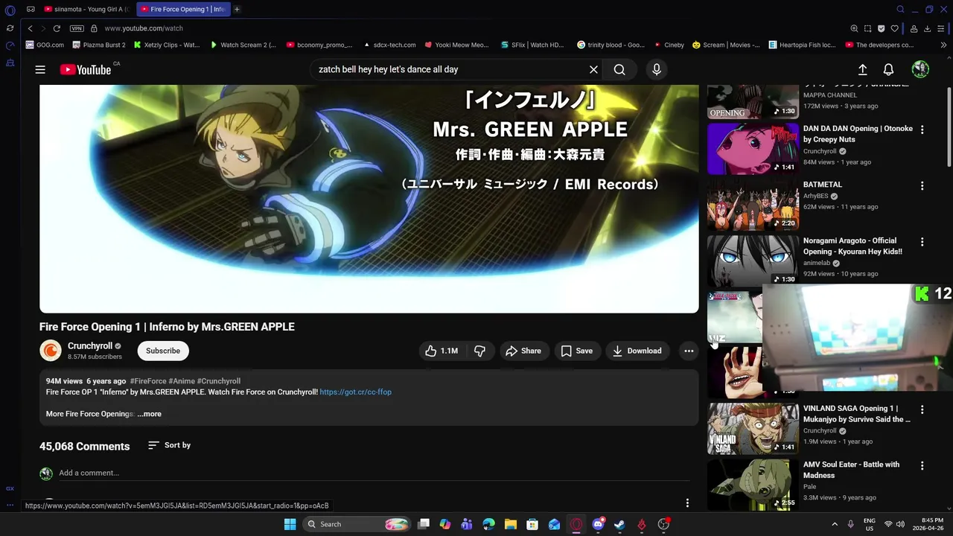Open options for Noragami Aragoto video
Viewport: 953px width, 536px height.
tap(922, 242)
